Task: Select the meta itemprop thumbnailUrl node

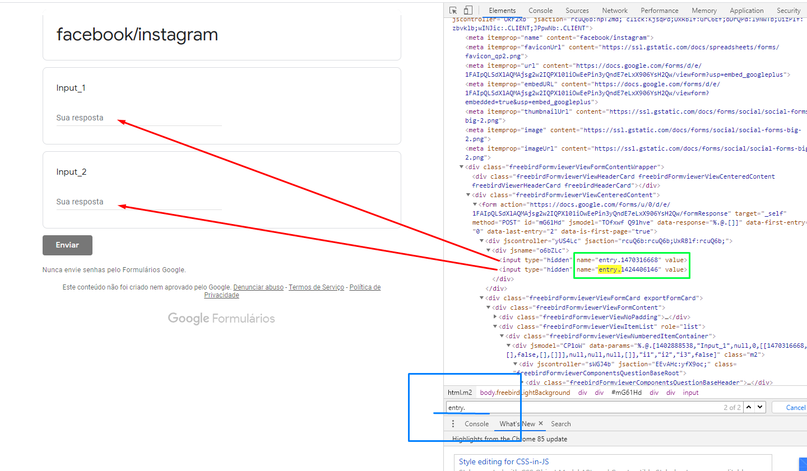Action: (636, 116)
